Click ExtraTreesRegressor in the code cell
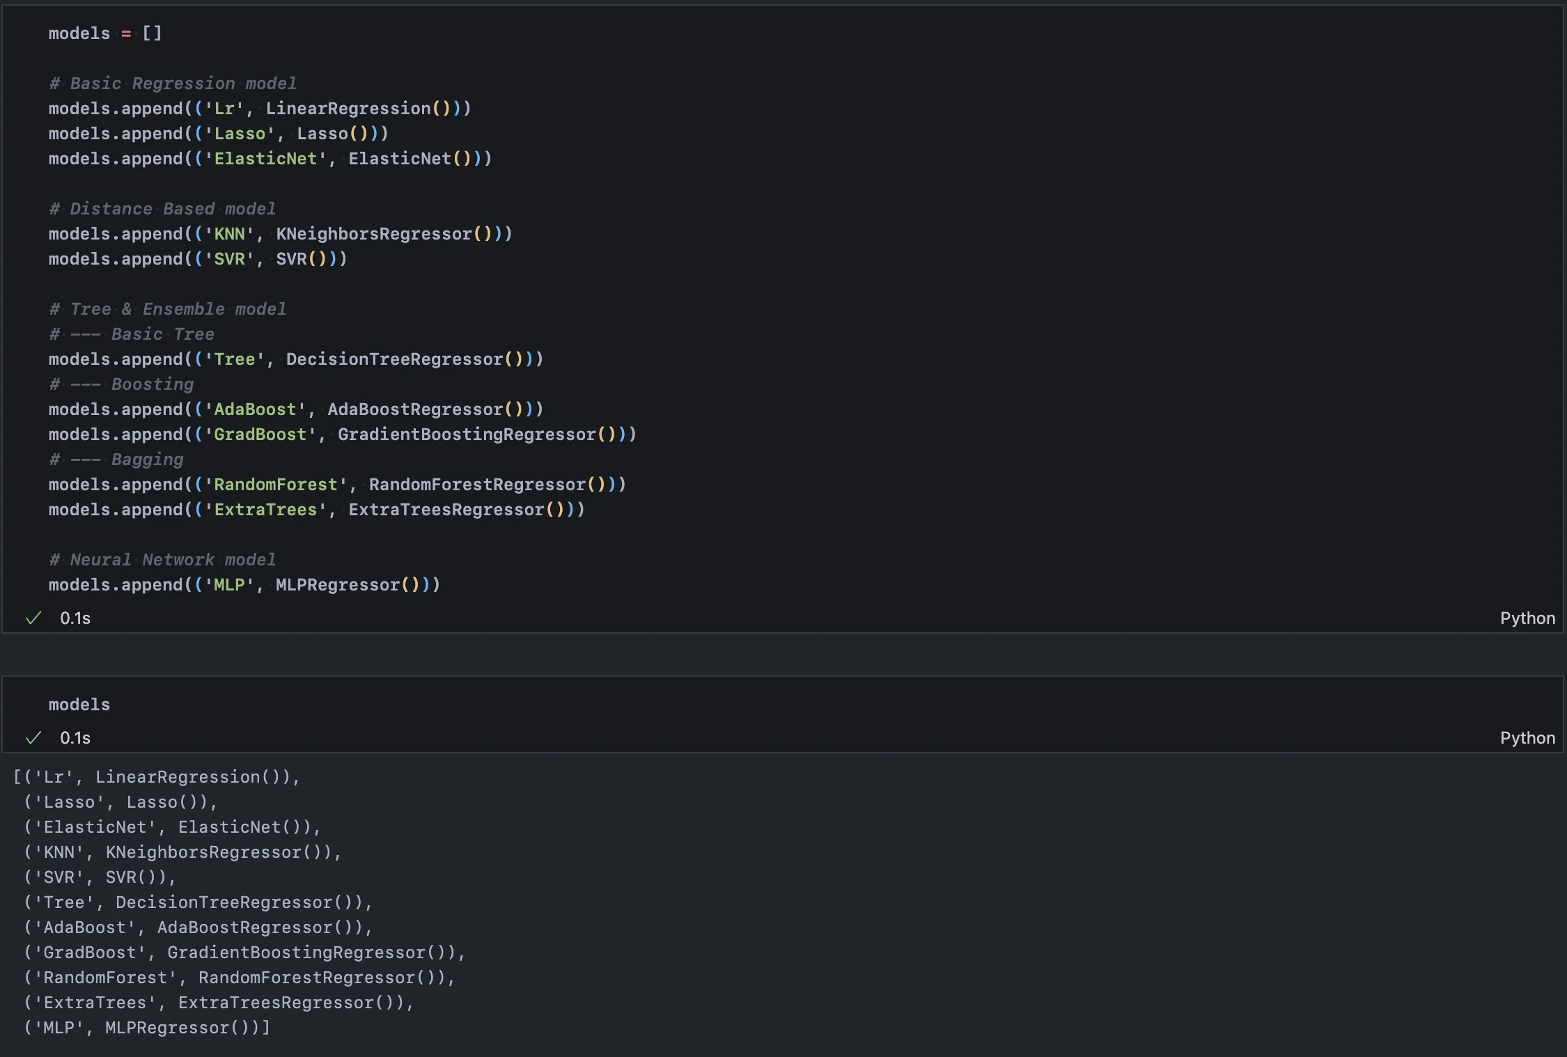Screen dimensions: 1567x1057 pyautogui.click(x=446, y=510)
